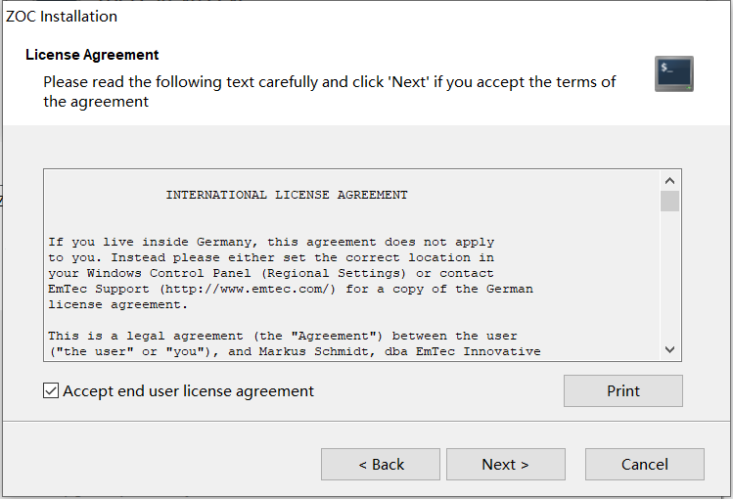This screenshot has width=733, height=499.
Task: Go to previous step with Back button
Action: (381, 465)
